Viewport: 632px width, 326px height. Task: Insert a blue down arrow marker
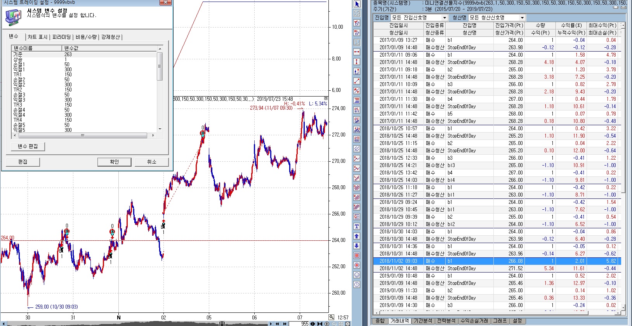357,246
